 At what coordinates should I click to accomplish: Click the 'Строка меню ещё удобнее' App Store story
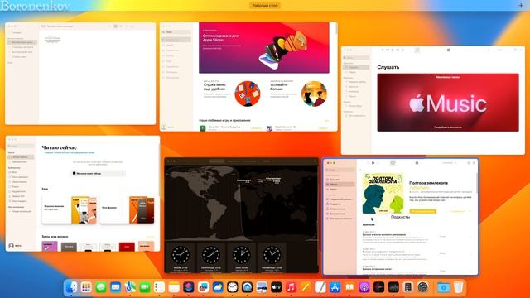click(x=232, y=94)
